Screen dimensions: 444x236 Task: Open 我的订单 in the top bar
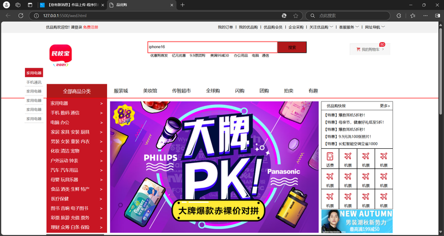point(225,27)
